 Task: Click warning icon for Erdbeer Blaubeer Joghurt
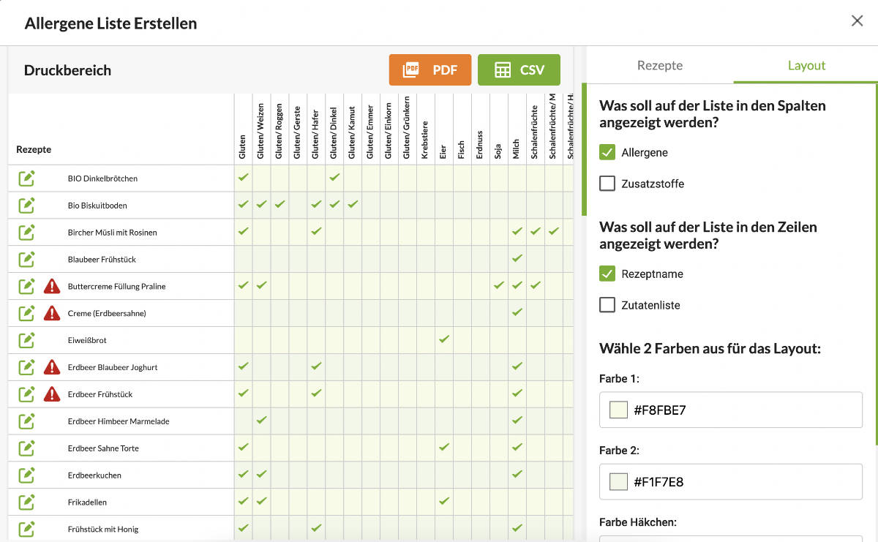coord(51,367)
